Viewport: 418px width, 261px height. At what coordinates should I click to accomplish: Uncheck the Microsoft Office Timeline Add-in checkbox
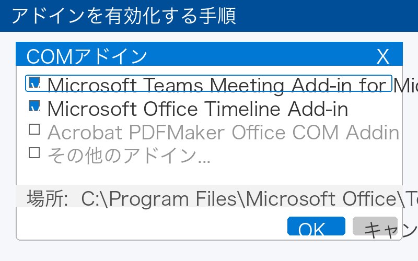(34, 107)
